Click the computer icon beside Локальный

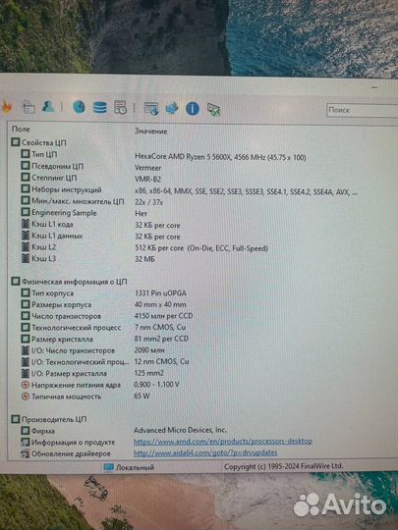point(109,467)
